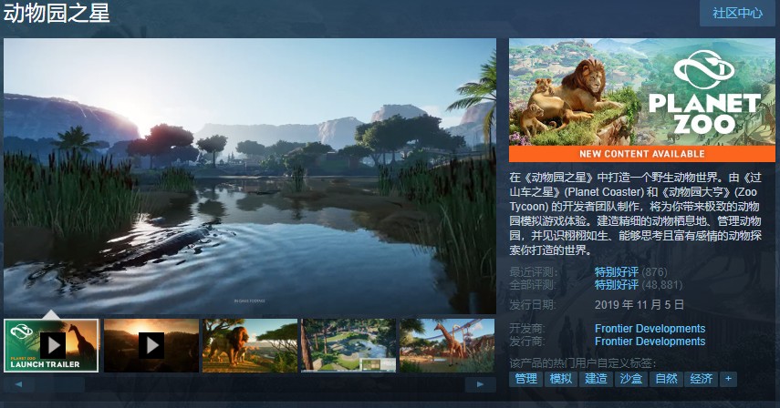The width and height of the screenshot is (780, 408).
Task: Select the 模拟 tag
Action: [561, 379]
